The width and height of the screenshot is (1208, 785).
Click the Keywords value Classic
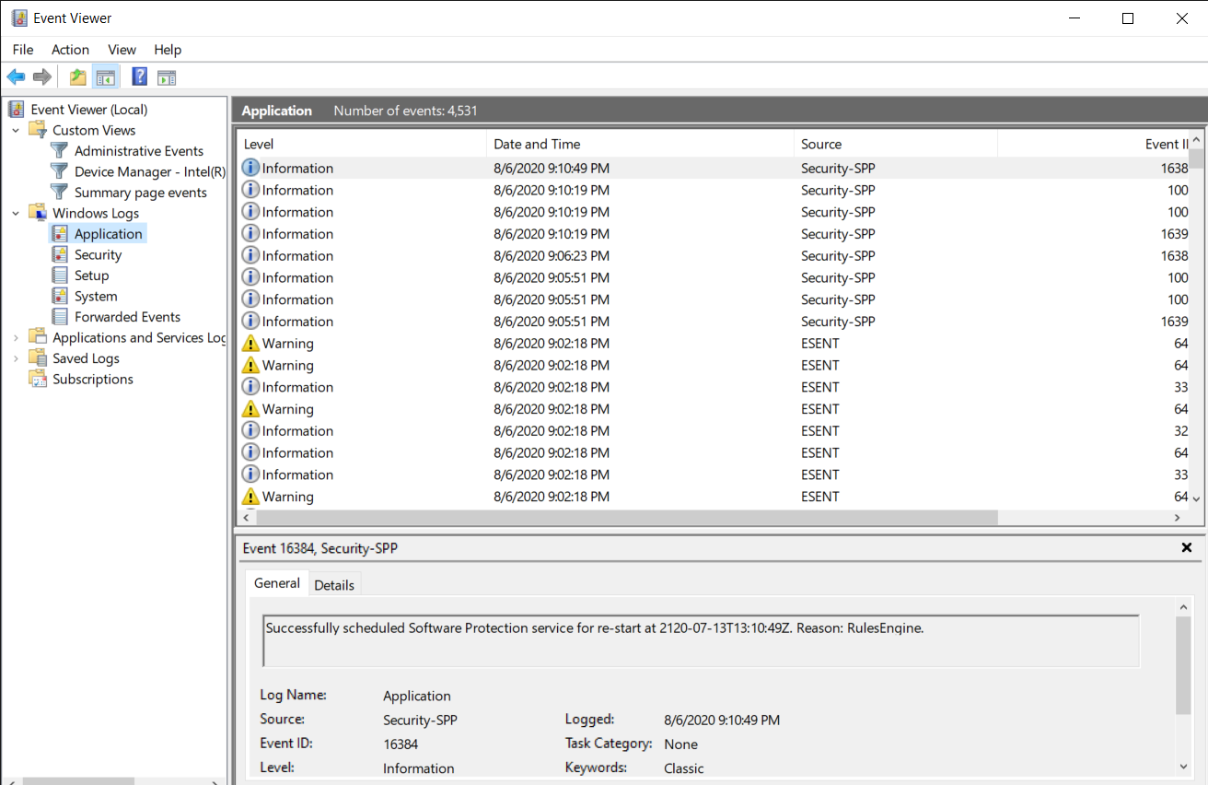(x=683, y=768)
